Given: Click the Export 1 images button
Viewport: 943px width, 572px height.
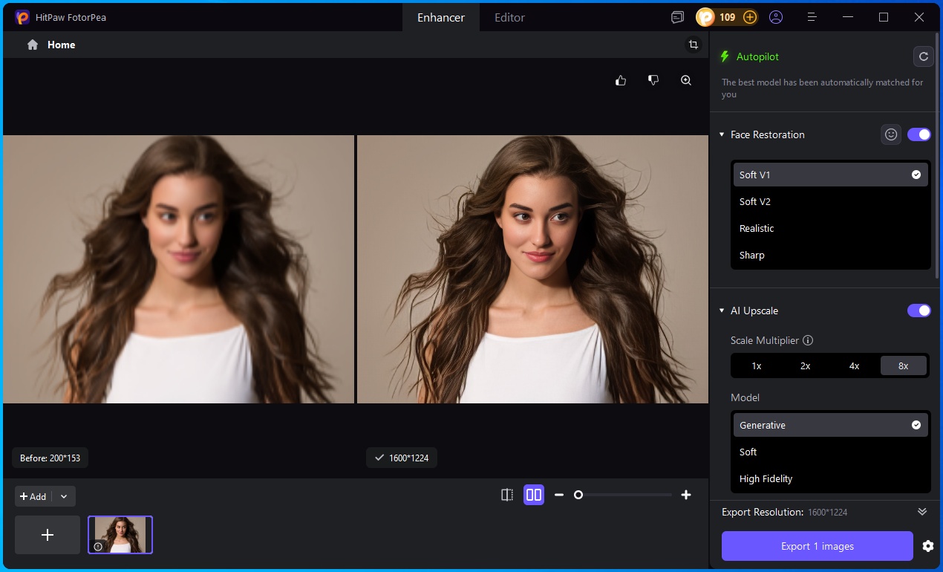Looking at the screenshot, I should point(817,546).
